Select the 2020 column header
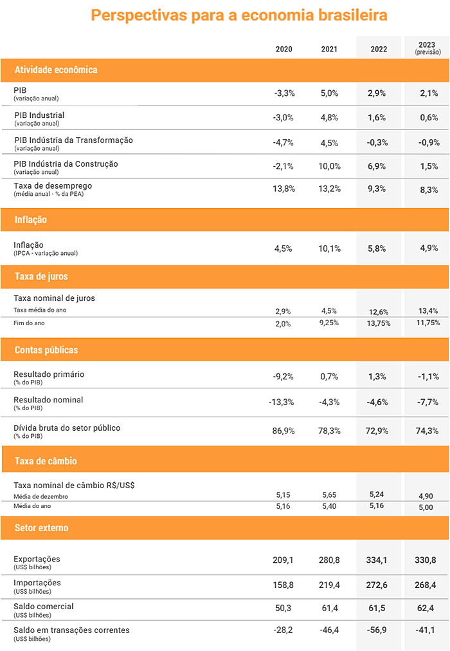Screen dimensions: 450x651 284,49
